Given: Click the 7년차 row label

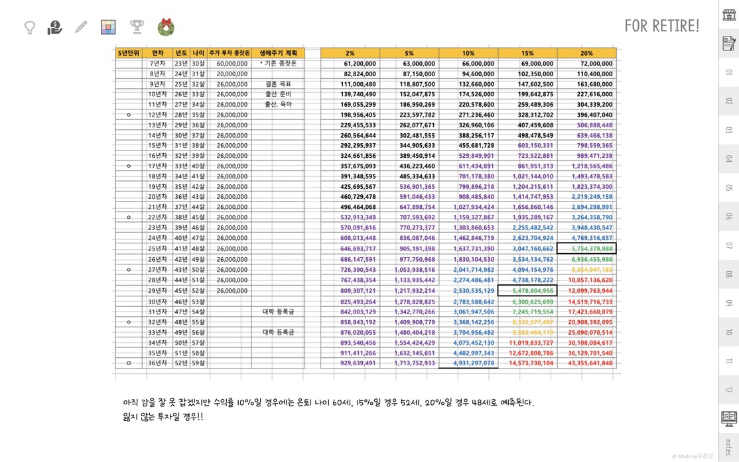Looking at the screenshot, I should click(157, 64).
